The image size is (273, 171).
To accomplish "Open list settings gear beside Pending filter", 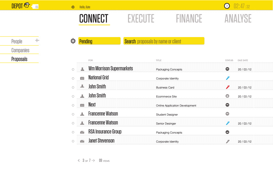I will coord(73,41).
